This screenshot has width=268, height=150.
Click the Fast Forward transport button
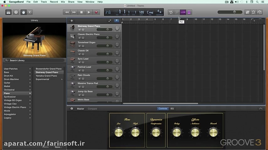click(74, 12)
